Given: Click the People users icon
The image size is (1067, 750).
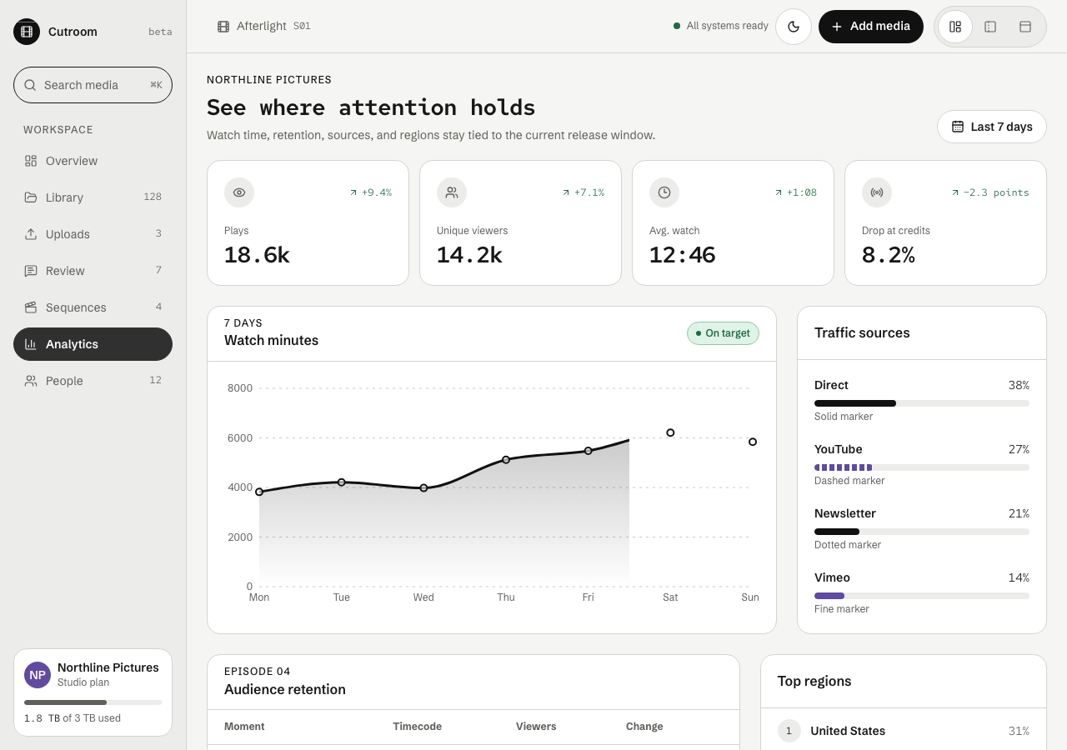Looking at the screenshot, I should click(x=31, y=381).
